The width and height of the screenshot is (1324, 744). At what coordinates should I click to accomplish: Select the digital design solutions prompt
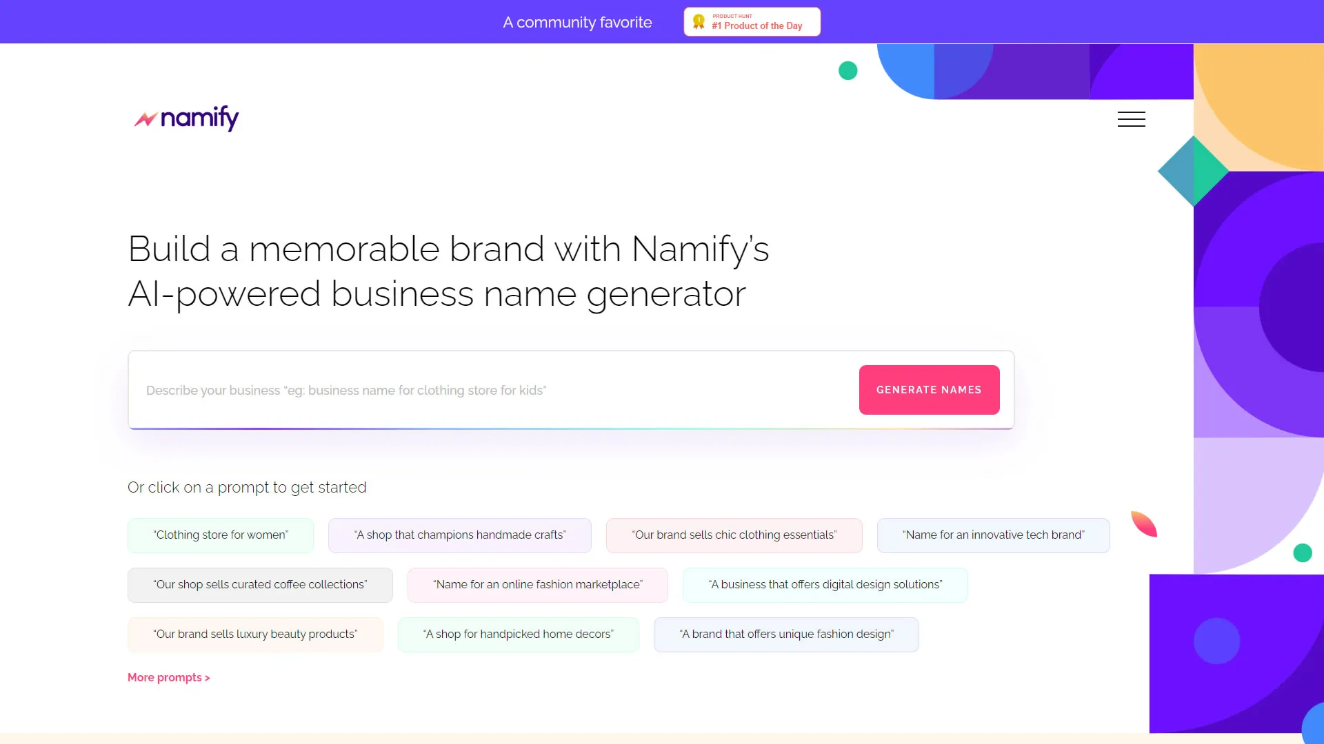(x=825, y=585)
